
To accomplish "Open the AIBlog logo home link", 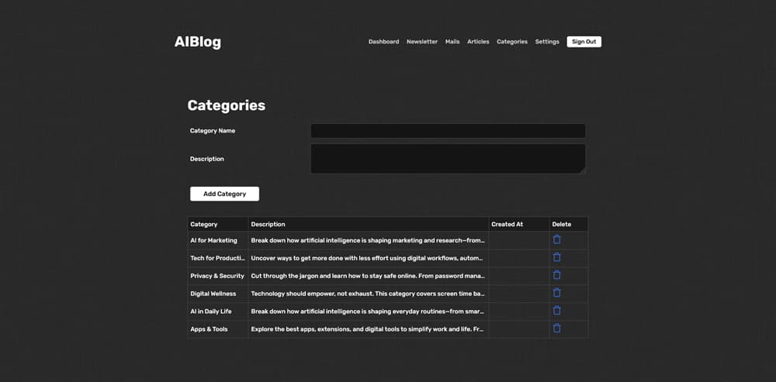I will click(197, 43).
